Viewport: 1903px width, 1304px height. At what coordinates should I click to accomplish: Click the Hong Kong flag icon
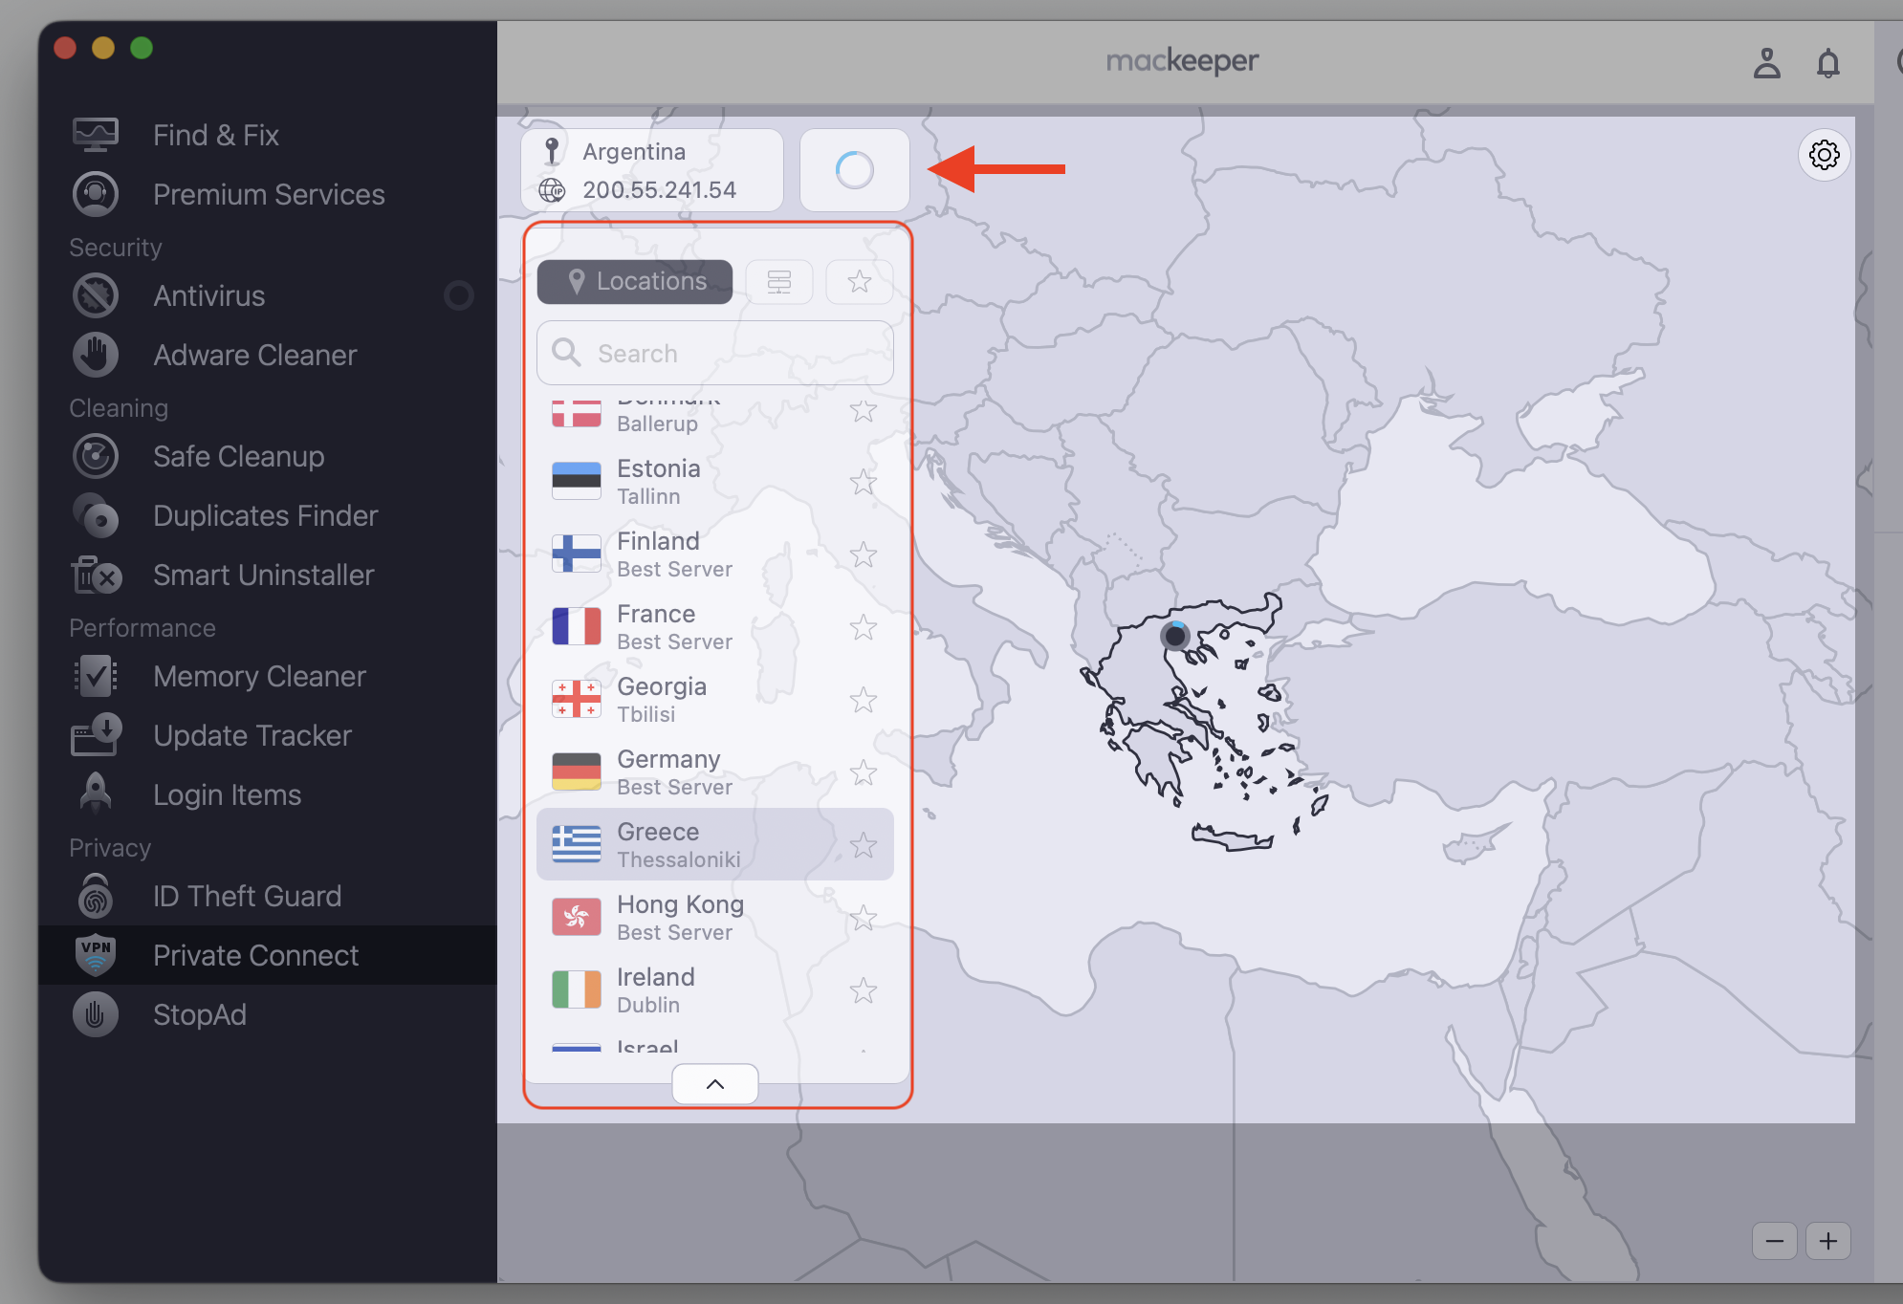tap(577, 917)
